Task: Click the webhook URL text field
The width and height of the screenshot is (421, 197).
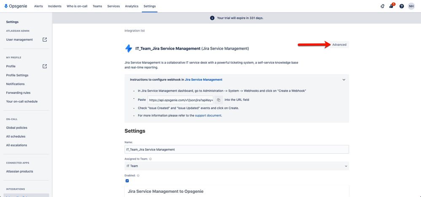Action: (x=181, y=100)
